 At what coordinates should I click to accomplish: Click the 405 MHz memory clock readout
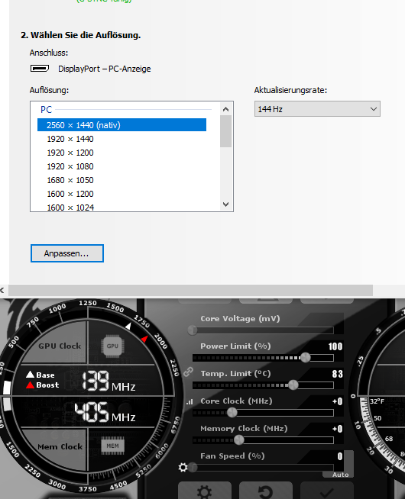(x=105, y=412)
